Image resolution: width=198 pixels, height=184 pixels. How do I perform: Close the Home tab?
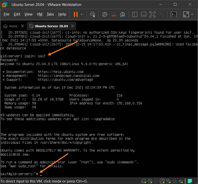tap(22, 26)
